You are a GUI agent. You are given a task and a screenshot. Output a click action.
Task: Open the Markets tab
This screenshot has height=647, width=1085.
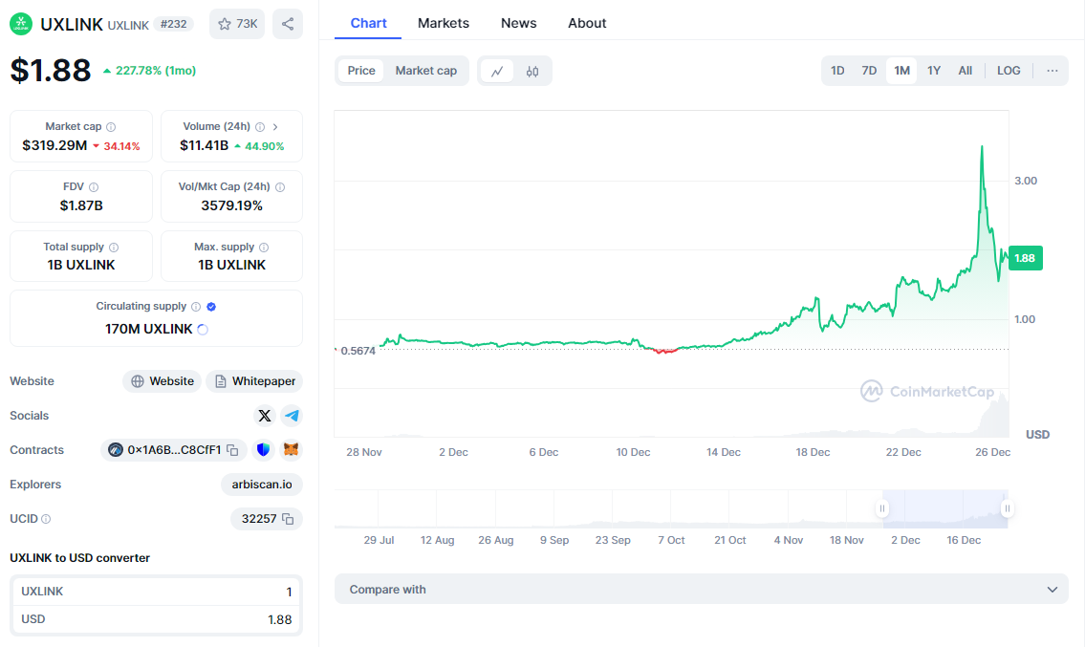(x=444, y=24)
